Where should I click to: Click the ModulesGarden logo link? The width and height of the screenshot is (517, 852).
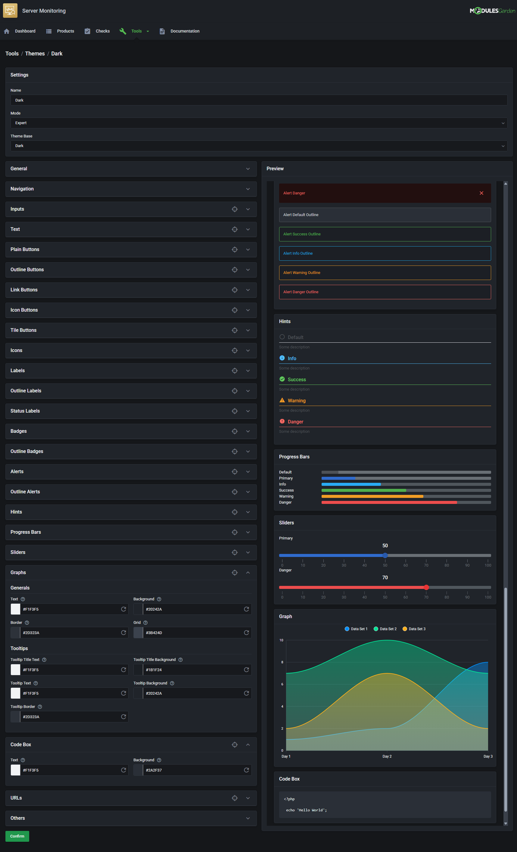pyautogui.click(x=492, y=11)
